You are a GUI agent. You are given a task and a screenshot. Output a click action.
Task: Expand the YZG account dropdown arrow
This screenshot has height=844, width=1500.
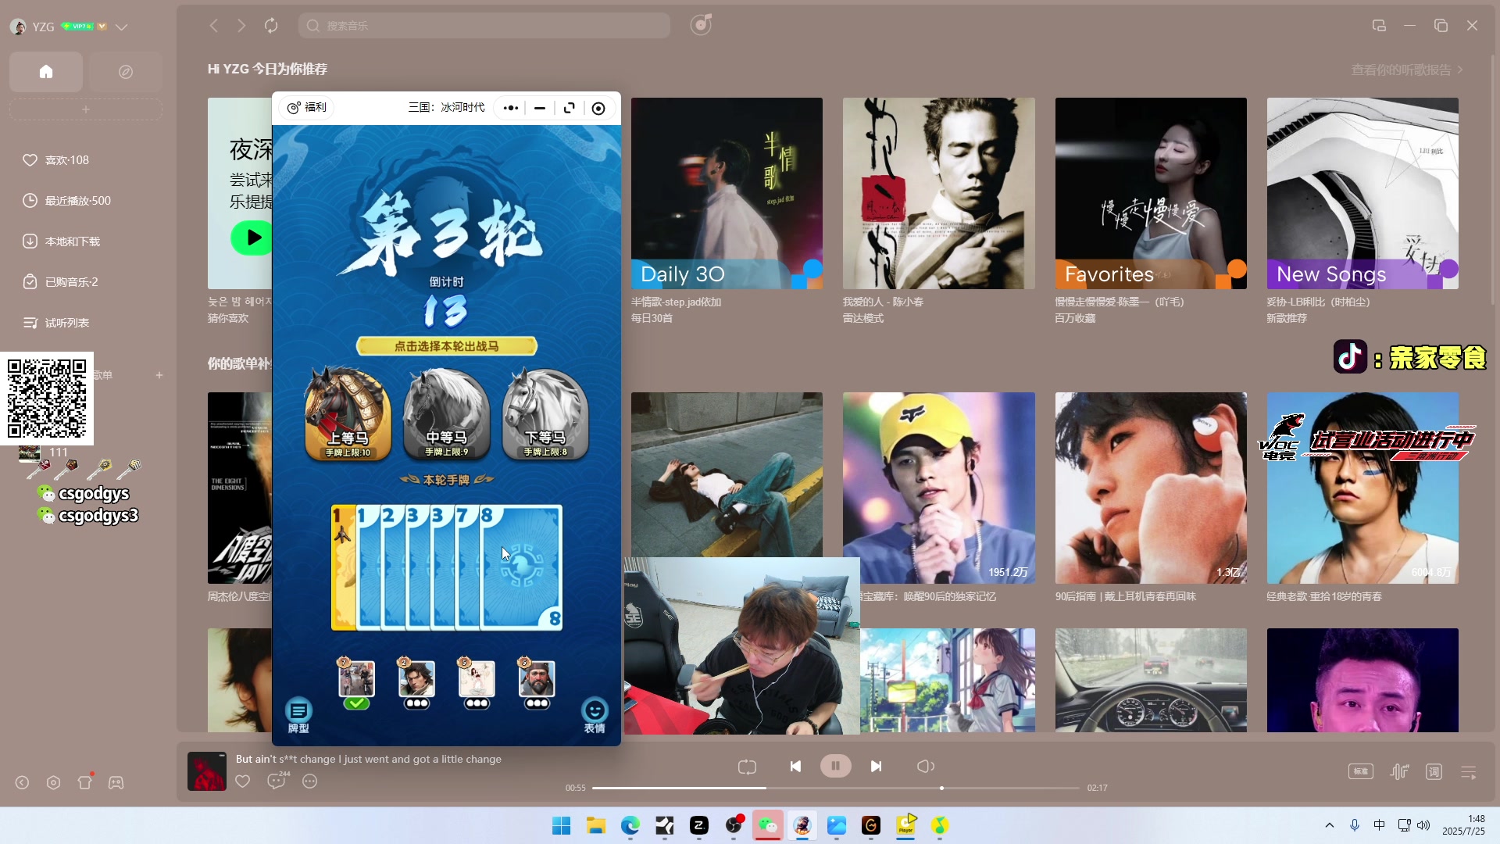point(121,27)
